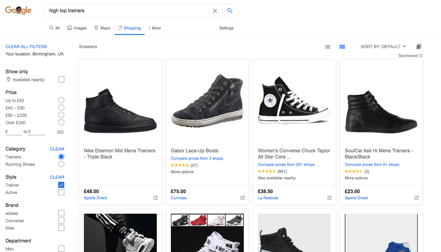Tick the Men department checkbox
The height and width of the screenshot is (252, 441).
[61, 249]
